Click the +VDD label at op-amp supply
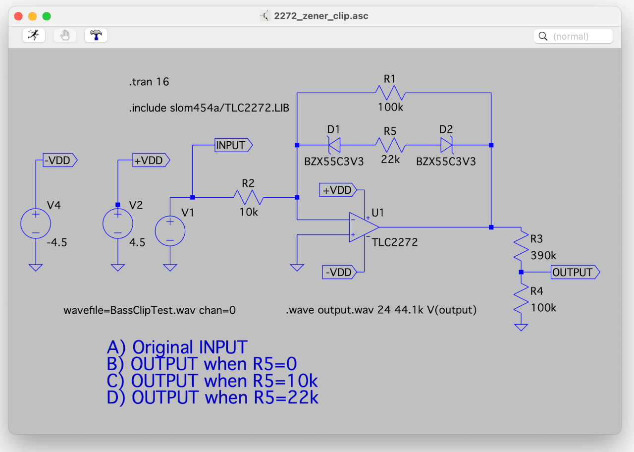The width and height of the screenshot is (634, 452). point(338,190)
